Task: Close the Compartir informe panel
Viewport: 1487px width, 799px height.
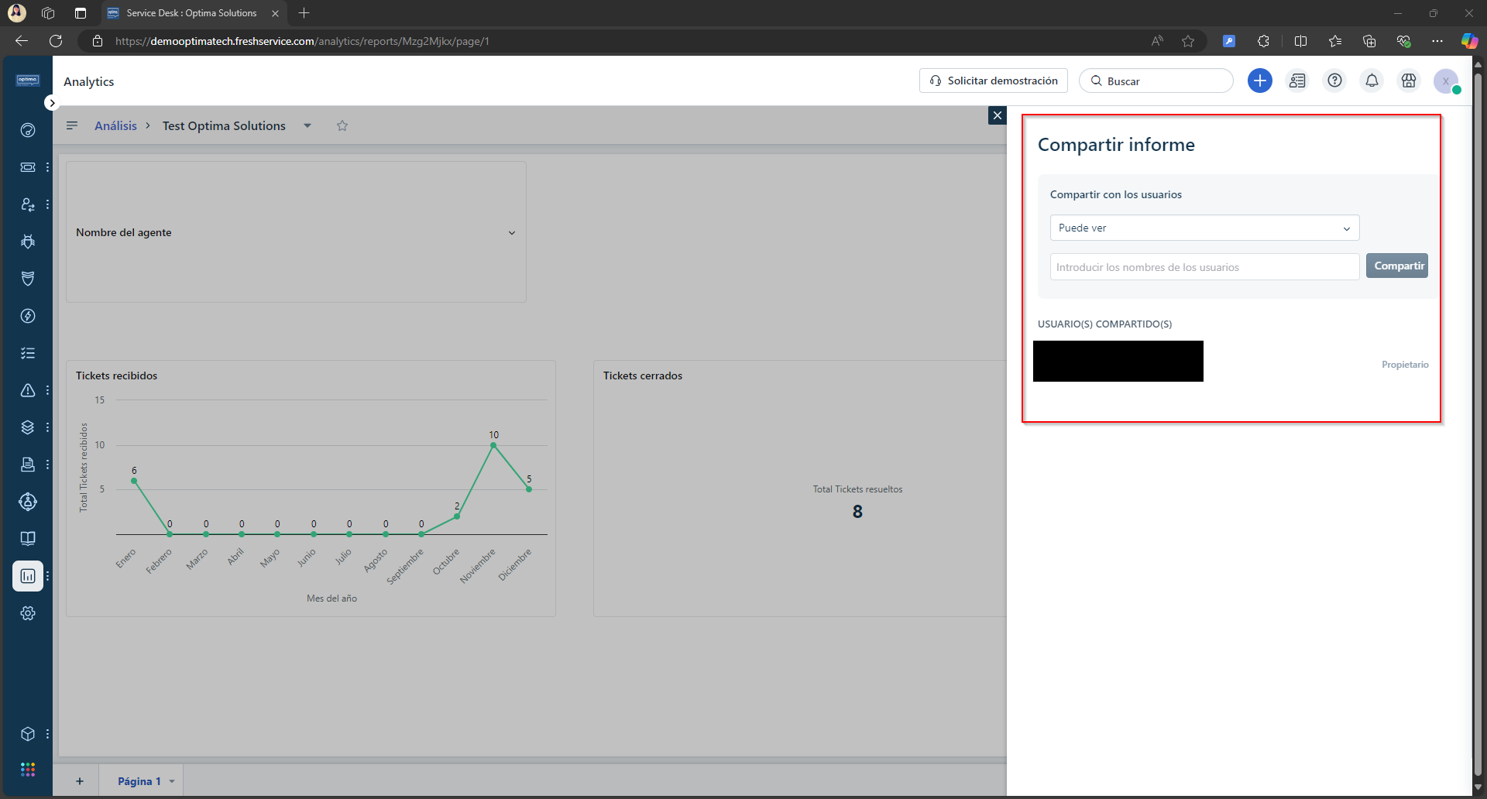Action: (x=998, y=115)
